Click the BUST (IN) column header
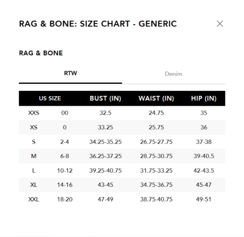Screen dimensions: 244x237 (x=105, y=98)
